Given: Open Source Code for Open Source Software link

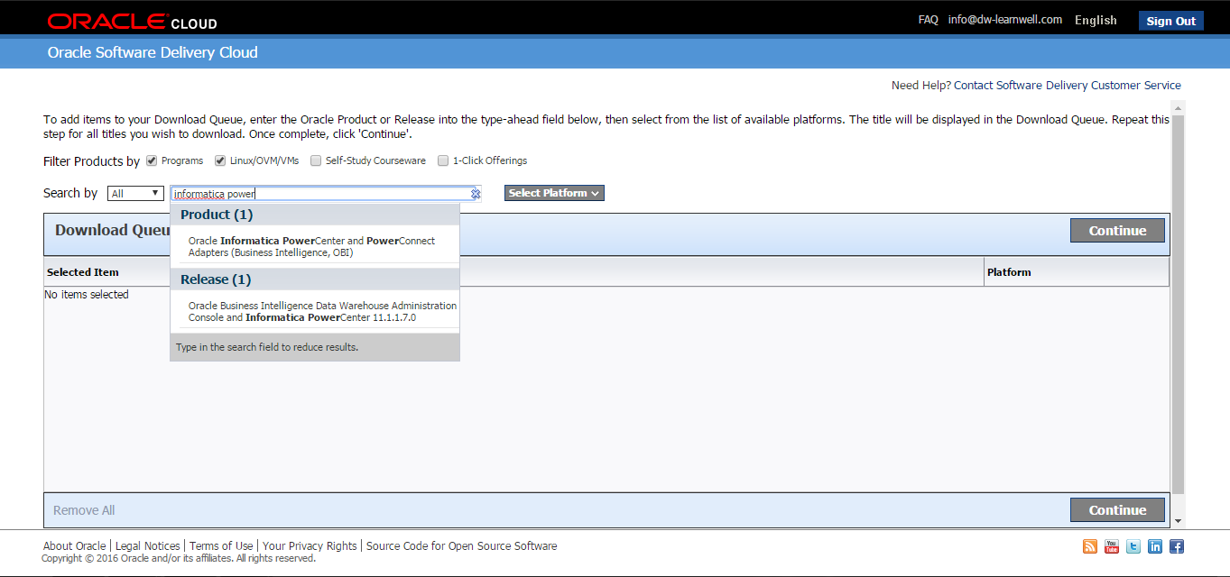Looking at the screenshot, I should [x=461, y=546].
